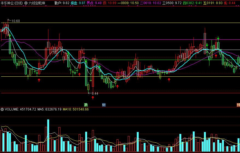Click the MA5: 632676.19 readout
This screenshot has width=240, height=153.
pyautogui.click(x=49, y=109)
